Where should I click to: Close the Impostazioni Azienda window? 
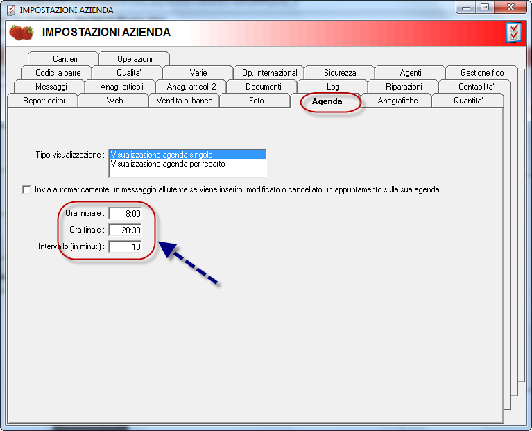pos(510,8)
